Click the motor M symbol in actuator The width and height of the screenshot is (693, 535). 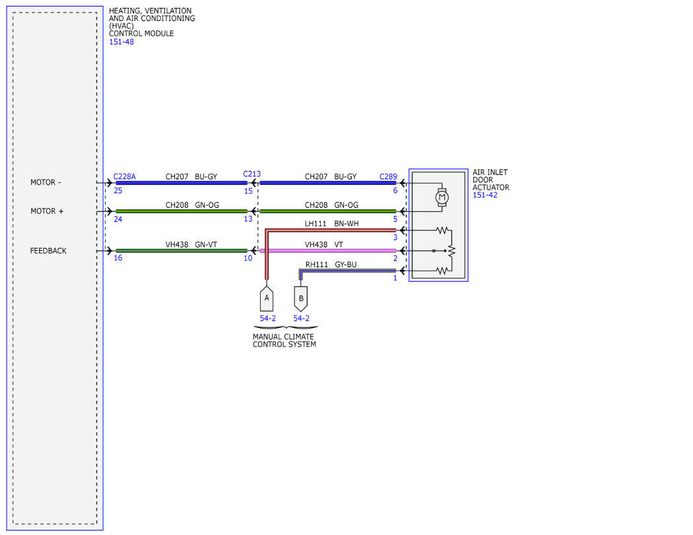[442, 197]
